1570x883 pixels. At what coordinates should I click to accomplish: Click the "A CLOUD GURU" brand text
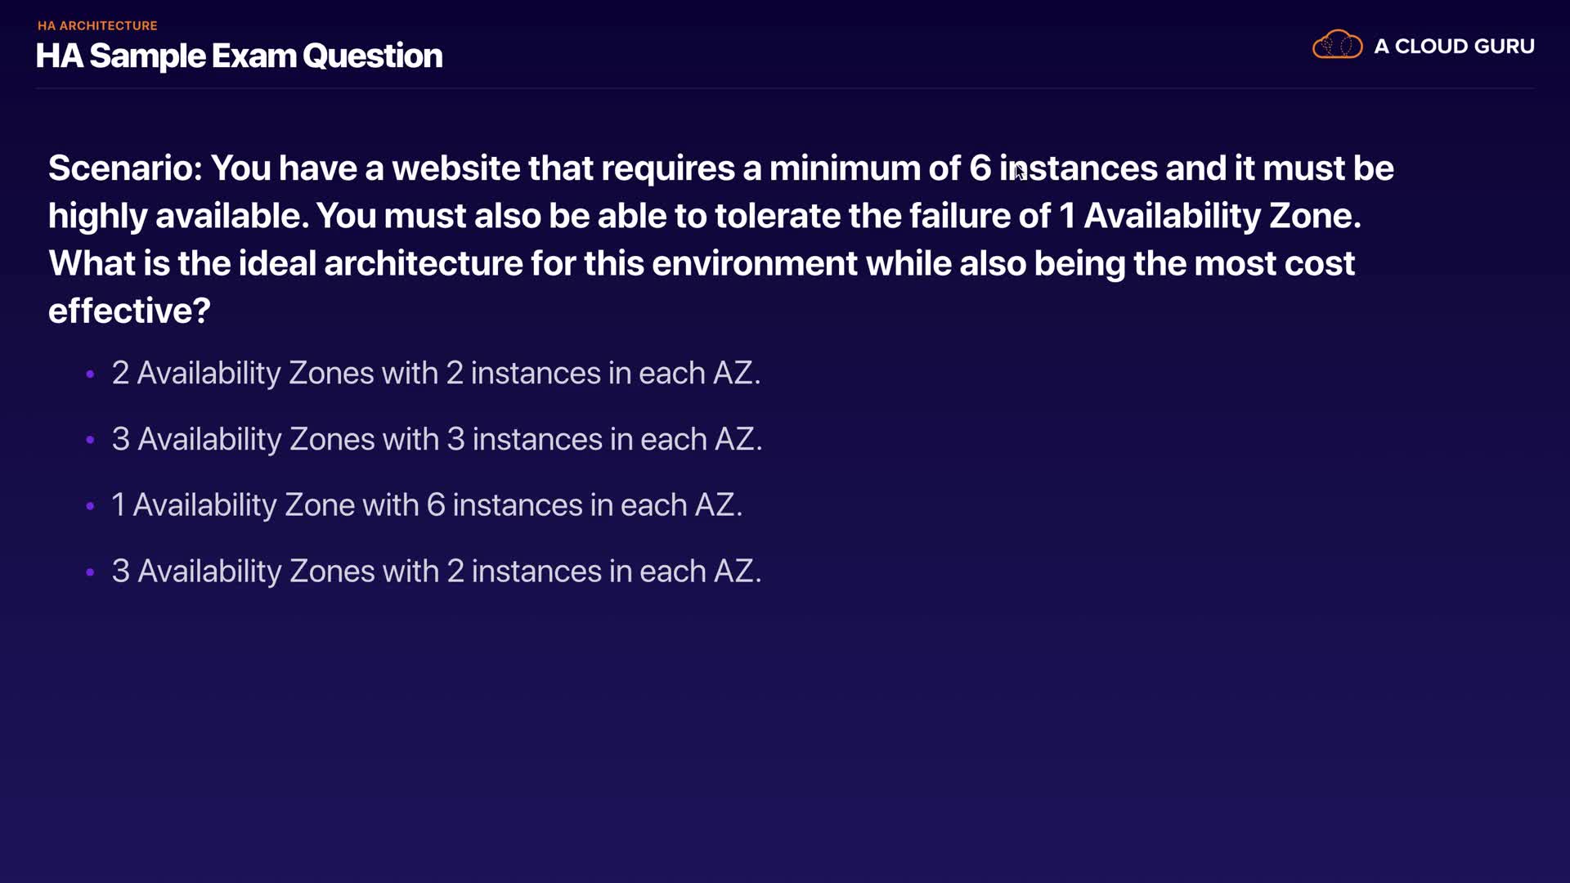point(1454,47)
